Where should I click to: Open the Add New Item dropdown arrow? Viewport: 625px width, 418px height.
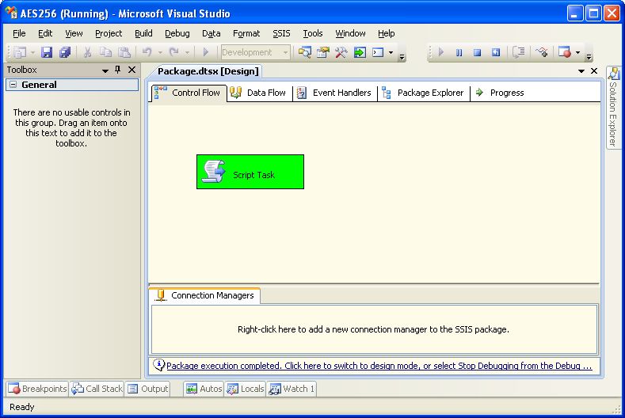click(x=32, y=52)
